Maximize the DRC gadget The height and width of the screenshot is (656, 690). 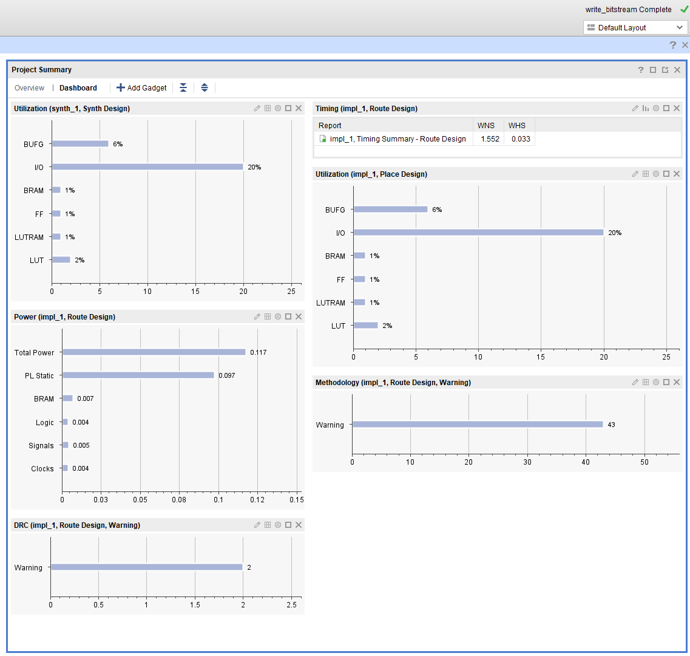tap(288, 525)
